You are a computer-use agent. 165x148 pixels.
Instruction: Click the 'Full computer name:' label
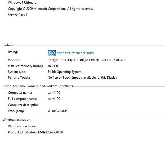[23, 99]
